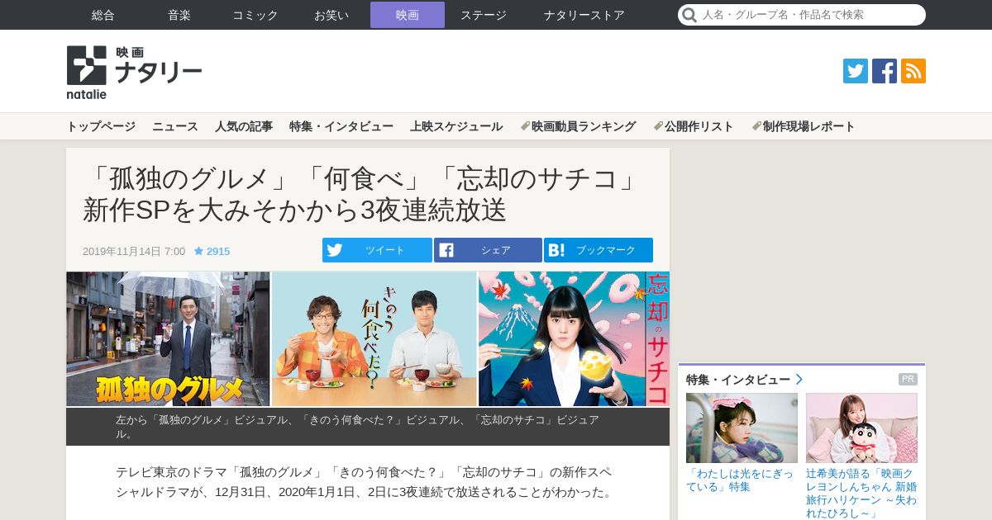Share article with ツイート button
This screenshot has width=992, height=520.
click(377, 250)
